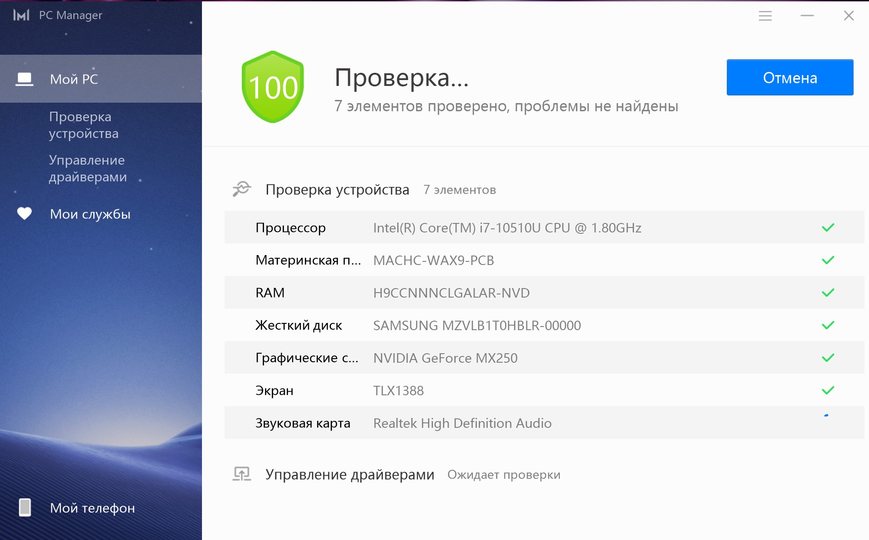
Task: Click the checkmark in the Процессор row
Action: [828, 227]
